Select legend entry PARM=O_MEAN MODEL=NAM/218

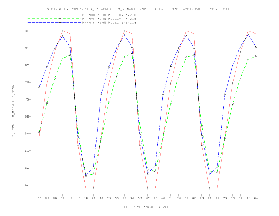pos(109,15)
